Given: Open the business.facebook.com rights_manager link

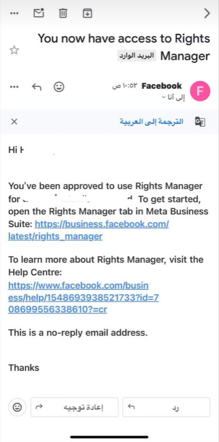Looking at the screenshot, I should 89,230.
